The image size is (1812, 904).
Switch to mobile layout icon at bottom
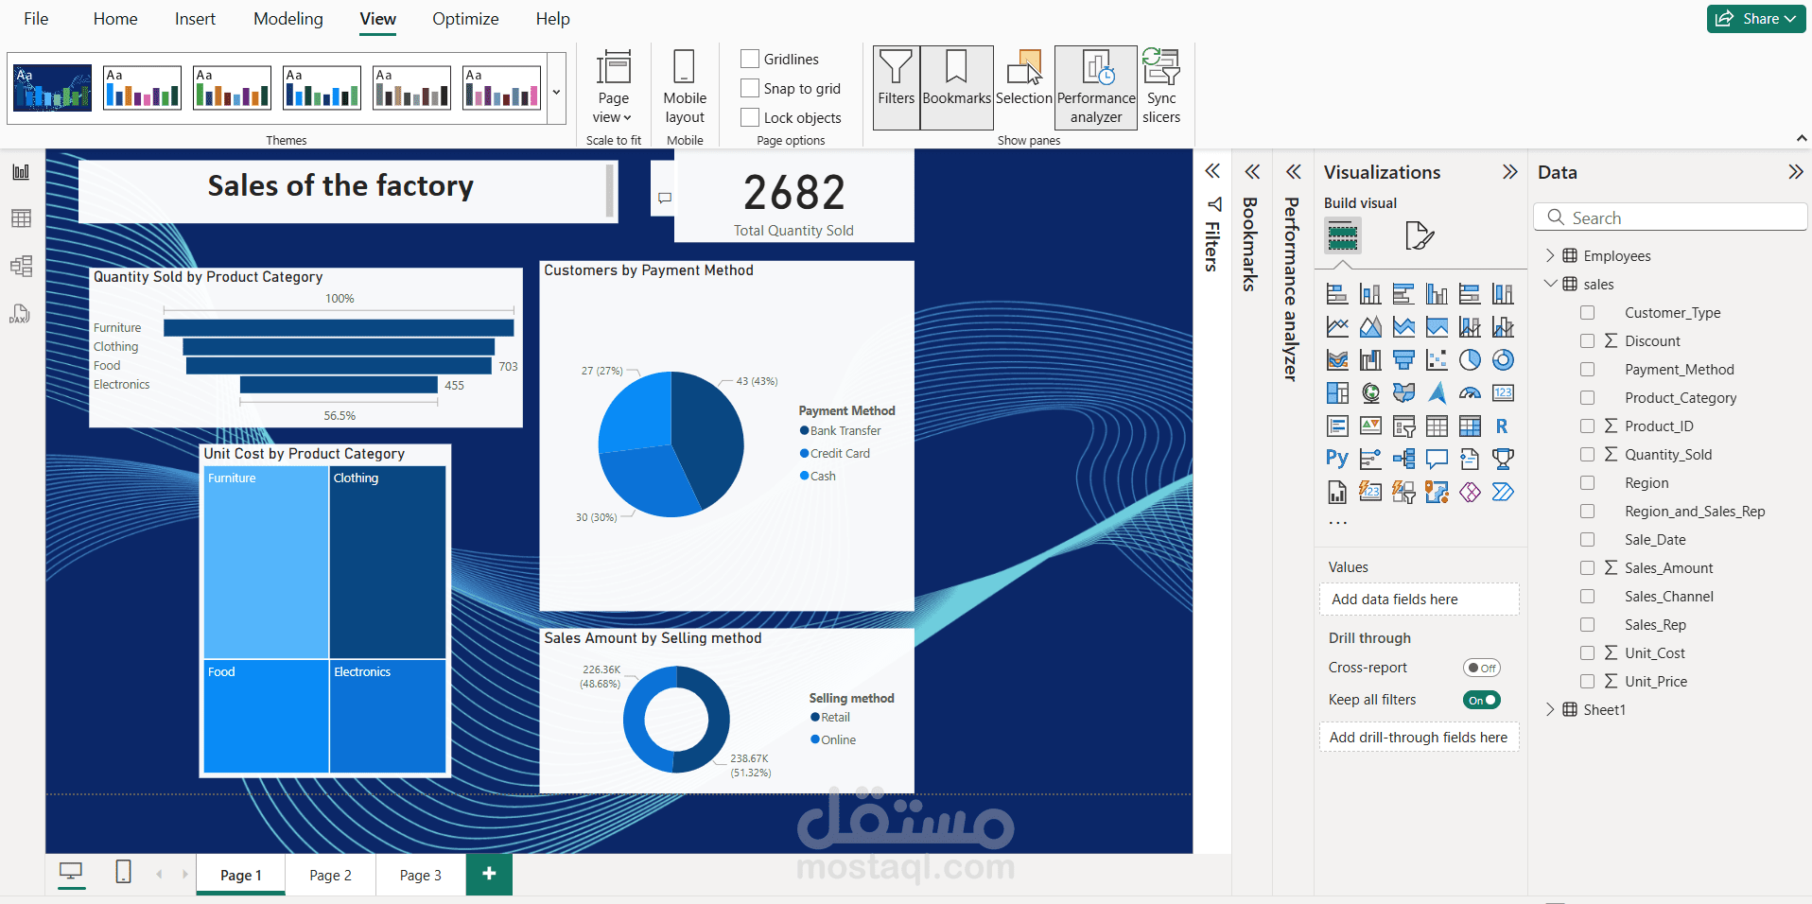(x=123, y=872)
